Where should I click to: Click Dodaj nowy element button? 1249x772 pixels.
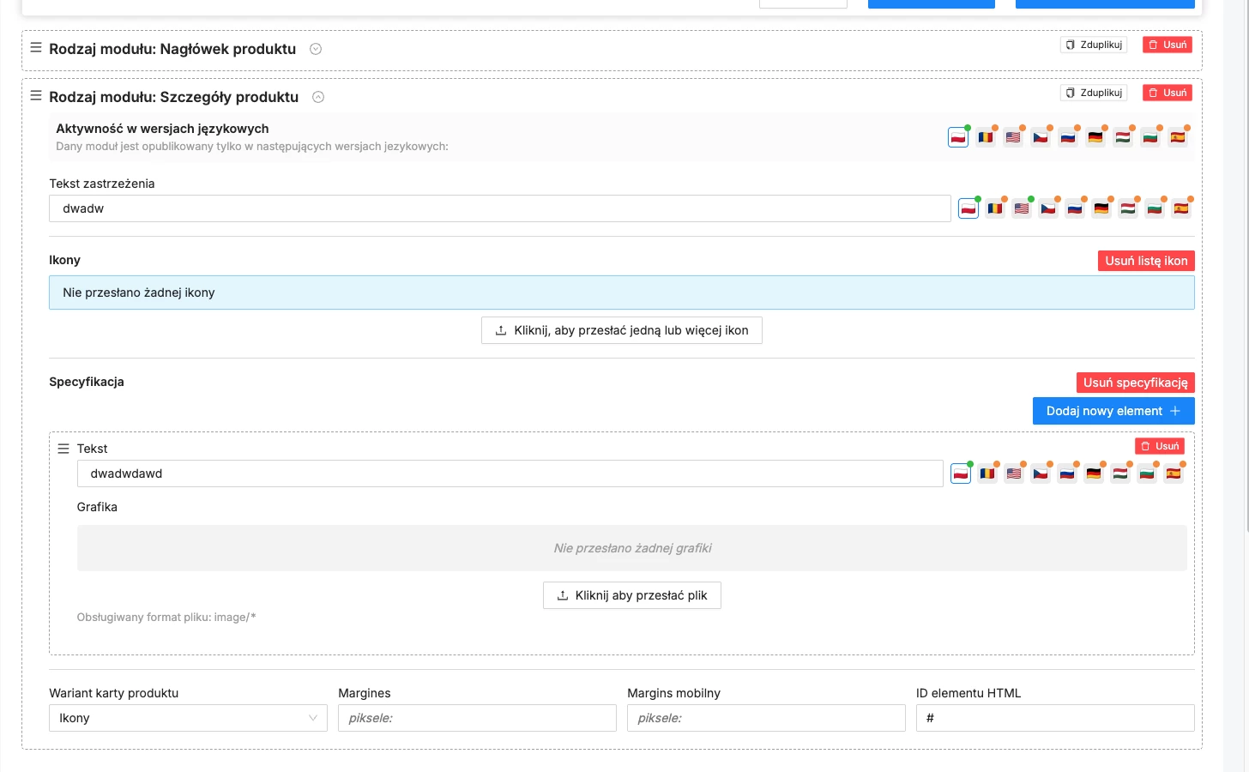(1113, 411)
